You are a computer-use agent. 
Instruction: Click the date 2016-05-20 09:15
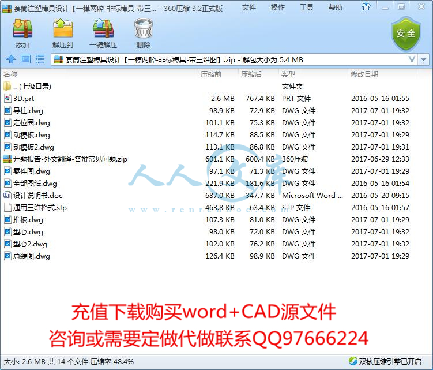(x=380, y=196)
